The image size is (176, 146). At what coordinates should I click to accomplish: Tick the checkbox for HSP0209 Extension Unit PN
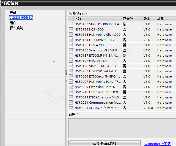tap(71, 87)
